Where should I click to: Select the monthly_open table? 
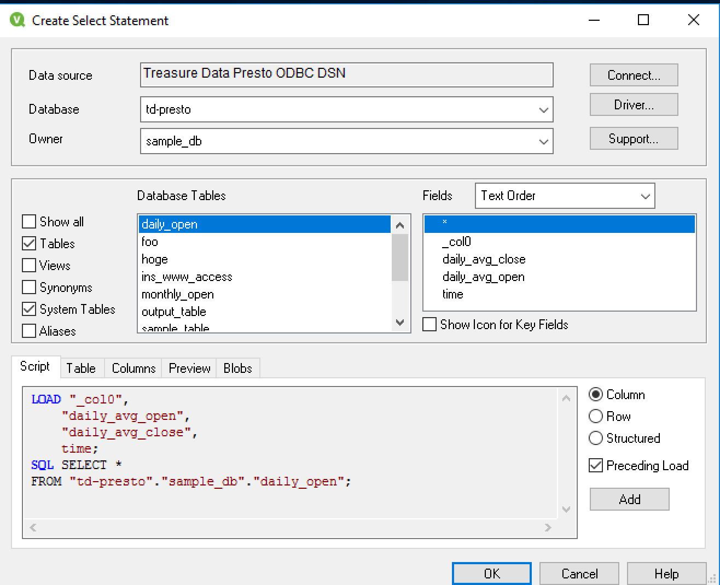265,294
